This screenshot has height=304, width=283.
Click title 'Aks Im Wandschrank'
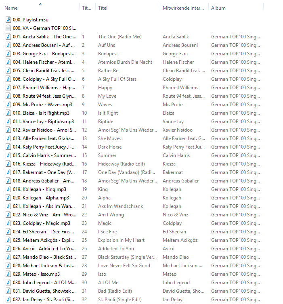pyautogui.click(x=121, y=206)
